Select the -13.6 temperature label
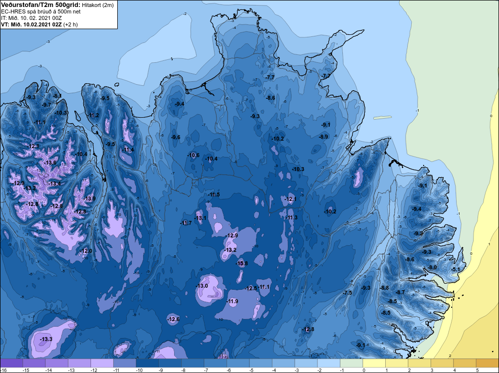This screenshot has width=499, height=373. point(50,163)
